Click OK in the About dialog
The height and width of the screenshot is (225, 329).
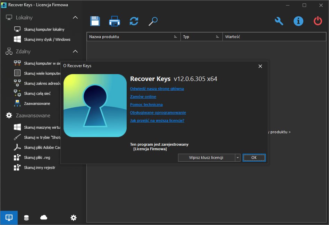[x=254, y=157]
